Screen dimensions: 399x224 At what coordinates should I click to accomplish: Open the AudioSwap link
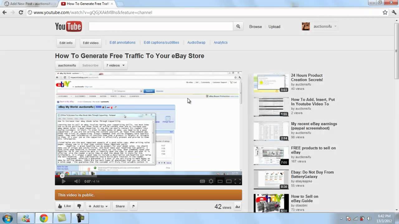coord(196,43)
